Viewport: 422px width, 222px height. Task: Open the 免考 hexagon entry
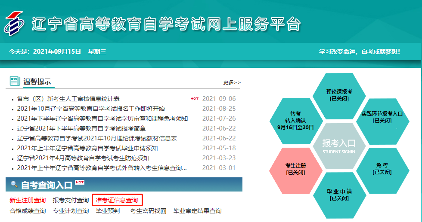[x=382, y=168]
